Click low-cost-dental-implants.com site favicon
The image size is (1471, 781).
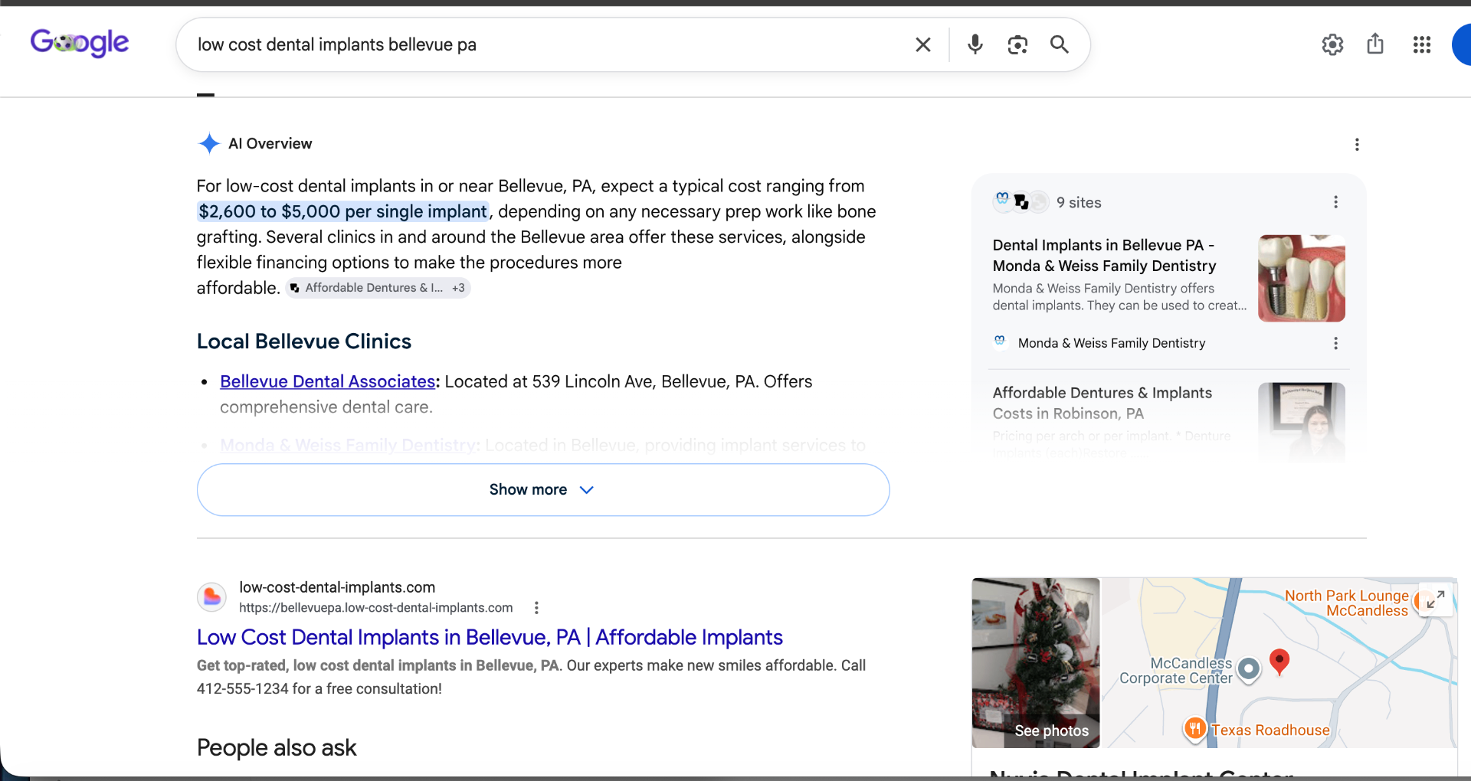point(211,597)
